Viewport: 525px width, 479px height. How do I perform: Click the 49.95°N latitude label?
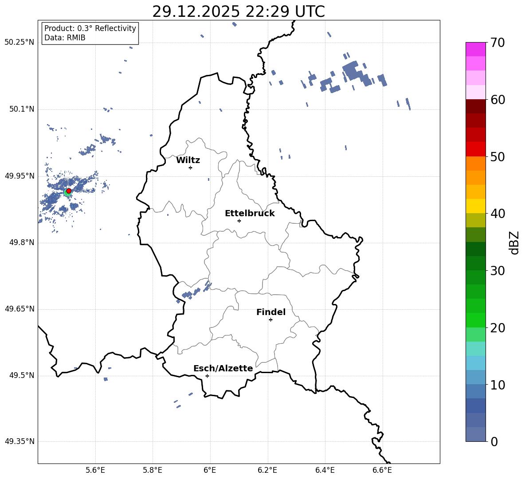(20, 176)
